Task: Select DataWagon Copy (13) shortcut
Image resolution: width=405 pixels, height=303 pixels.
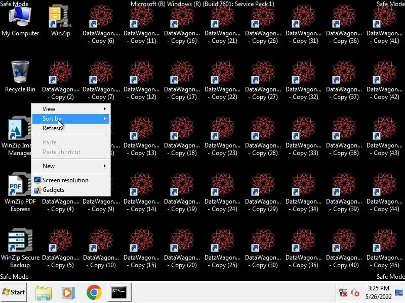Action: click(142, 136)
